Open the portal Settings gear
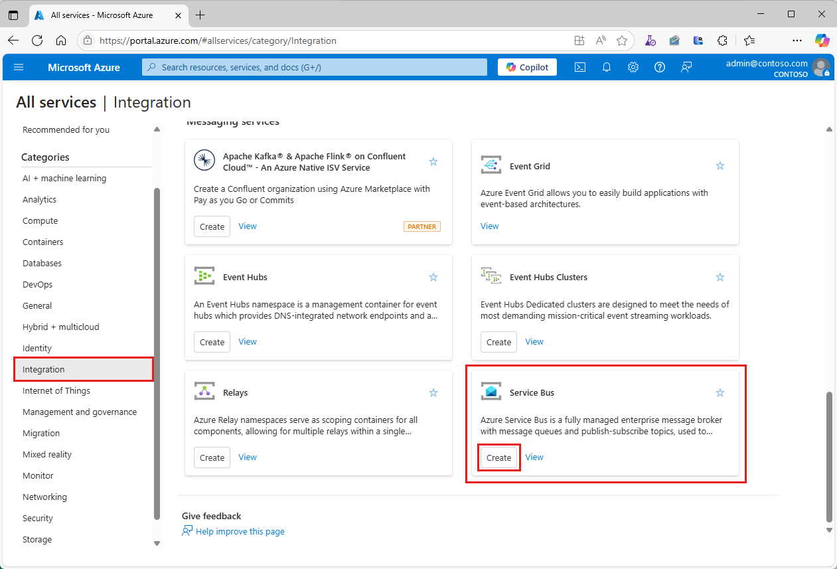Viewport: 837px width, 569px height. point(633,67)
